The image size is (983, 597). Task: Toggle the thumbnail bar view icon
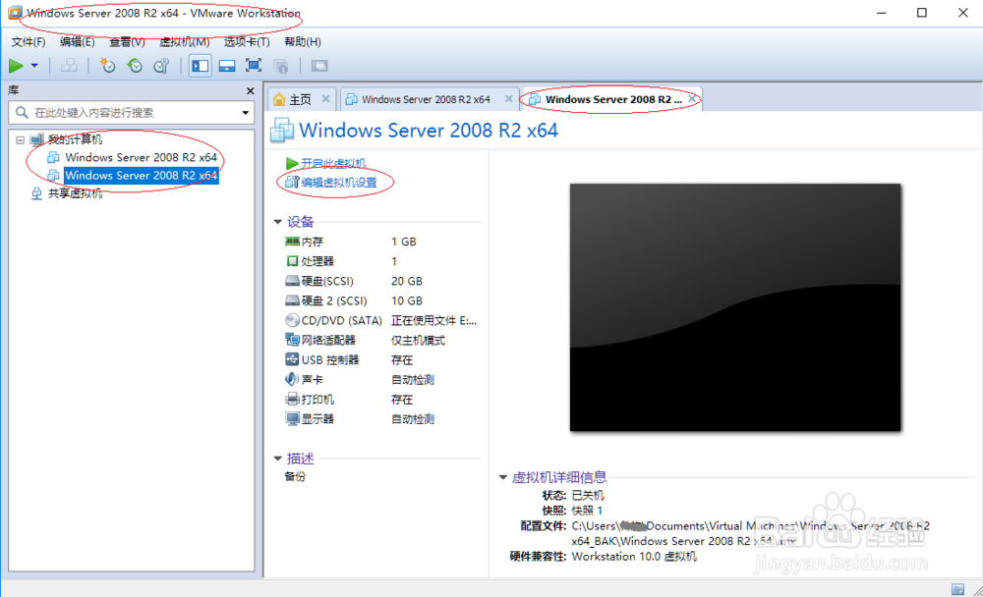pos(227,66)
